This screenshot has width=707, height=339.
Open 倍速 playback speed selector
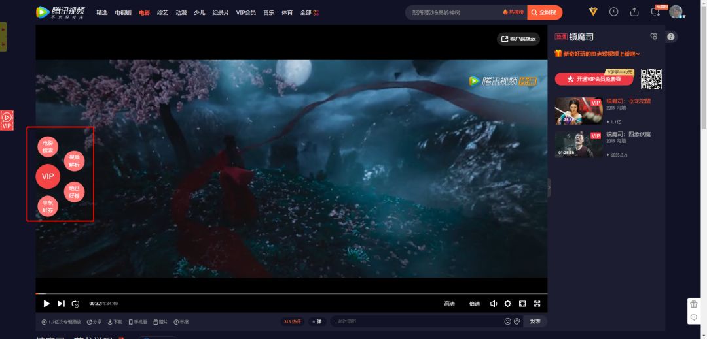475,304
